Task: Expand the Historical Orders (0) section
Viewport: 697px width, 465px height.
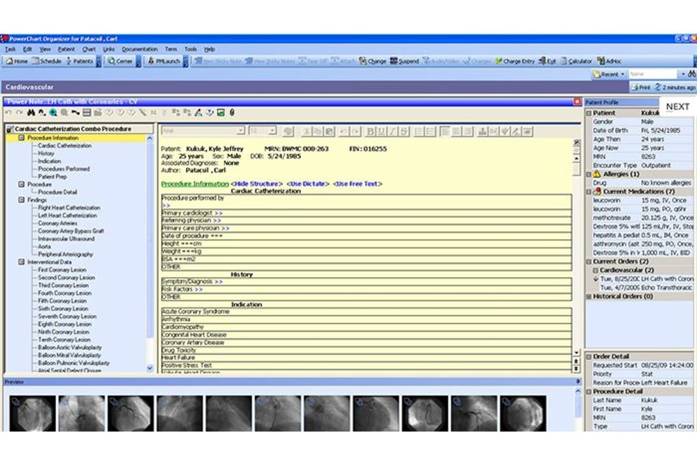Action: pyautogui.click(x=589, y=296)
